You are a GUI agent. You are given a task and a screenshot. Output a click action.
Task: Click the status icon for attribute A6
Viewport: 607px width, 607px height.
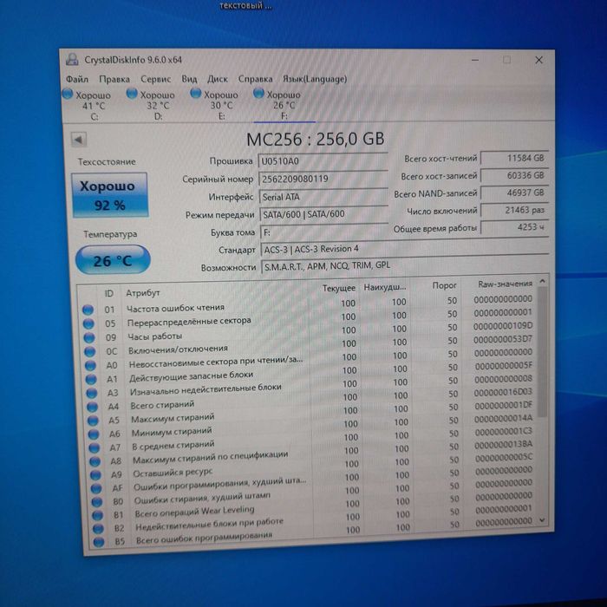click(94, 434)
